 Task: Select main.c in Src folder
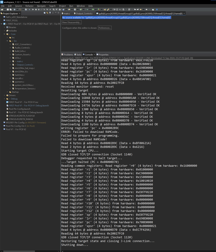(20, 61)
